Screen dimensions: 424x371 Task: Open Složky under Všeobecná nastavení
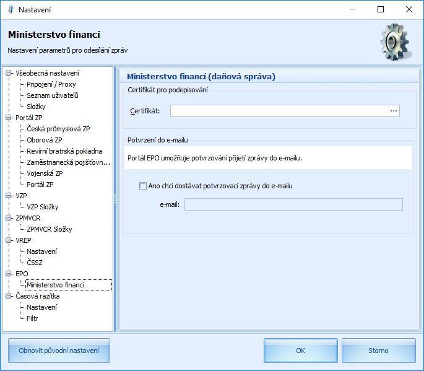36,107
